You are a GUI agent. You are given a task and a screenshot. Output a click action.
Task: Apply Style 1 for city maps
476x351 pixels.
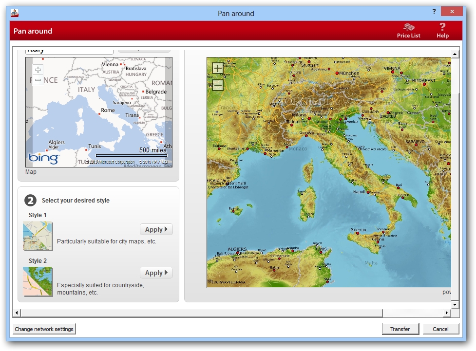point(156,229)
